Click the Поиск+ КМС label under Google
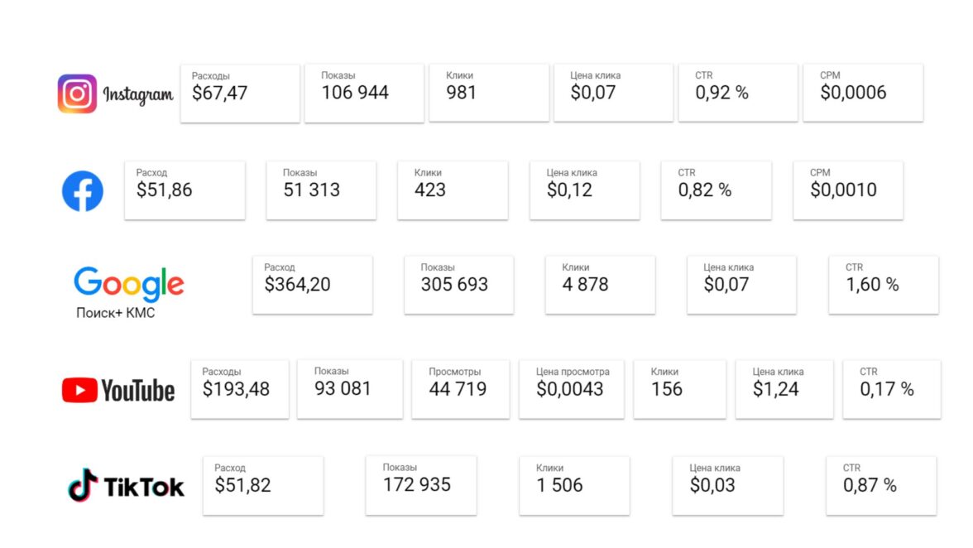Viewport: 973px width, 548px height. (x=115, y=314)
